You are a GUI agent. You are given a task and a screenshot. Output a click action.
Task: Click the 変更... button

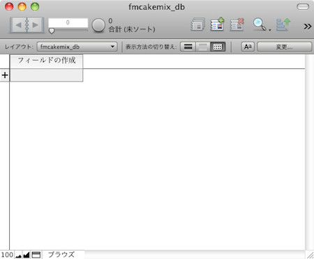pyautogui.click(x=284, y=47)
